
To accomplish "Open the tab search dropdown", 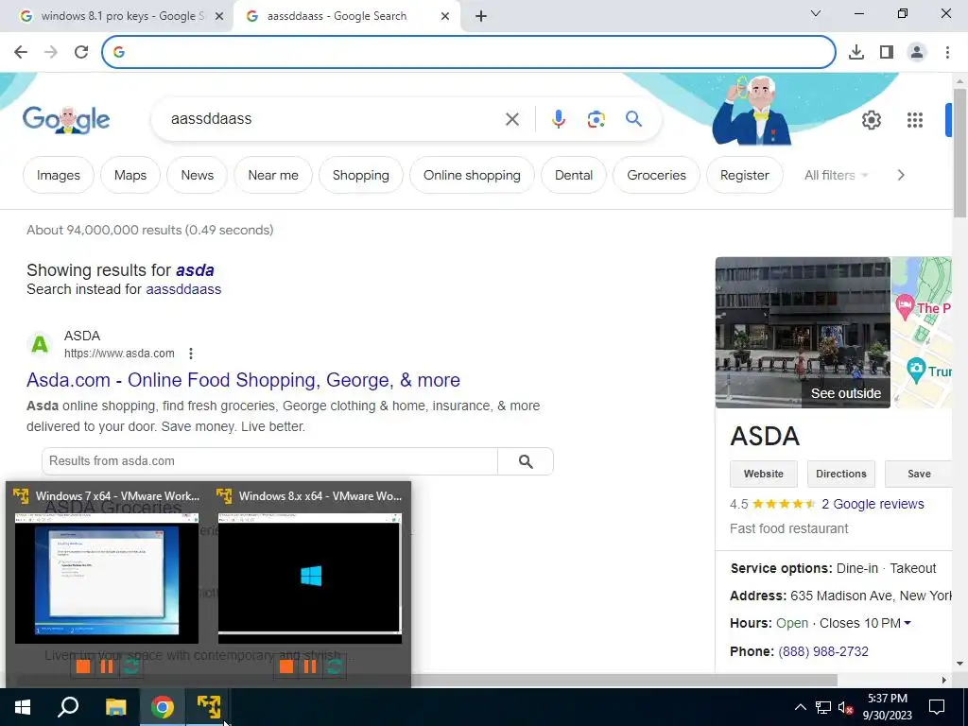I will point(816,13).
